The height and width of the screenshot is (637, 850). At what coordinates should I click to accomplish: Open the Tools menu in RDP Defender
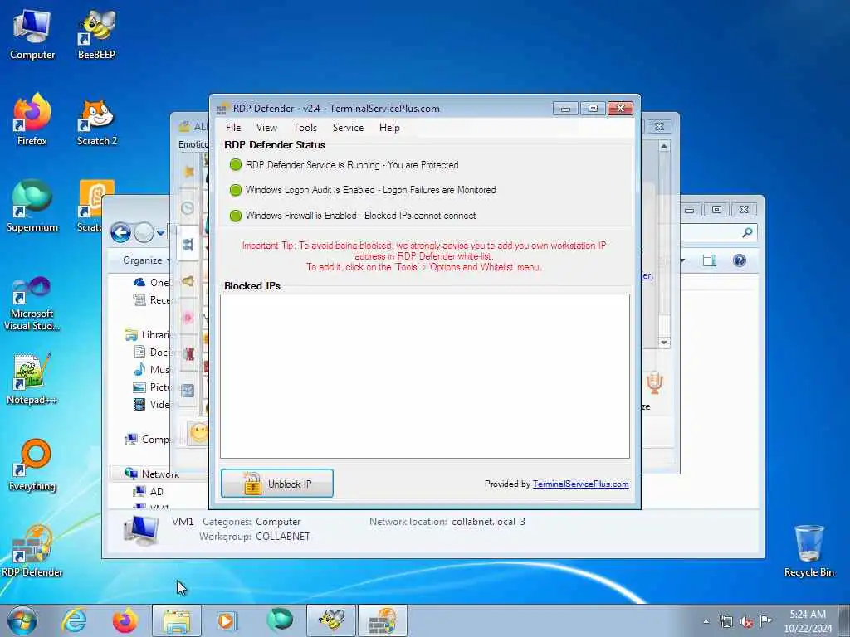pos(305,127)
